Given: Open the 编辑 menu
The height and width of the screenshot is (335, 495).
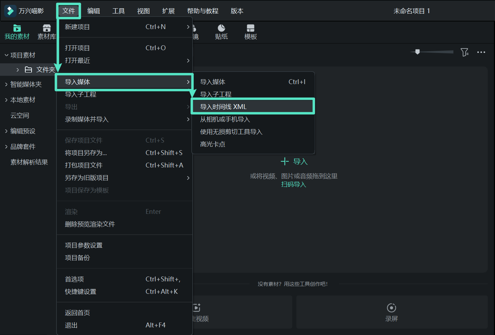Looking at the screenshot, I should coord(94,11).
